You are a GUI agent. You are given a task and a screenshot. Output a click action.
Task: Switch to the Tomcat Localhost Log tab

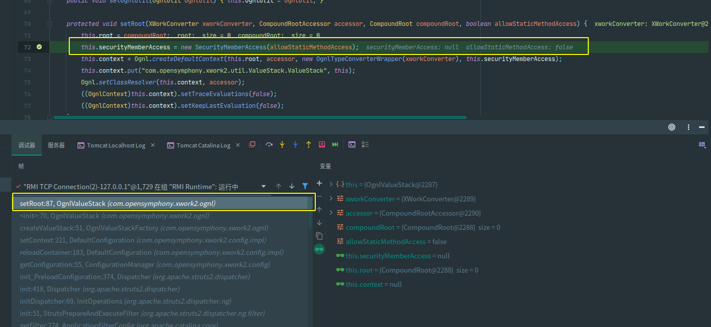point(116,145)
